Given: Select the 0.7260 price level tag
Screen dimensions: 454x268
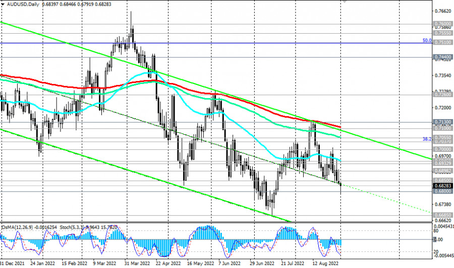Looking at the screenshot, I should [x=442, y=94].
